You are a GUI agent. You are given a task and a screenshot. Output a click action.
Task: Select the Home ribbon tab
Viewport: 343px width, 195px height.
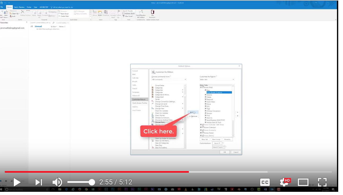[10, 7]
